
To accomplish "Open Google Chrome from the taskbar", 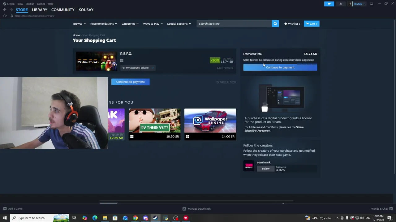I will [135, 218].
